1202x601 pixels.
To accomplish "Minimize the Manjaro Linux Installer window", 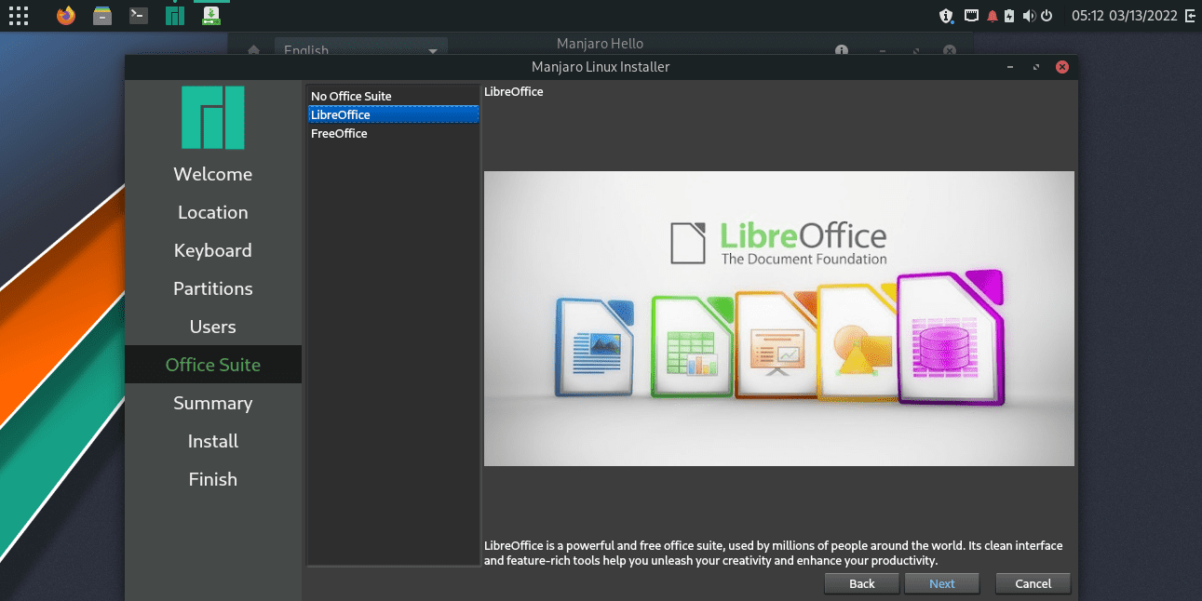I will click(x=1010, y=67).
